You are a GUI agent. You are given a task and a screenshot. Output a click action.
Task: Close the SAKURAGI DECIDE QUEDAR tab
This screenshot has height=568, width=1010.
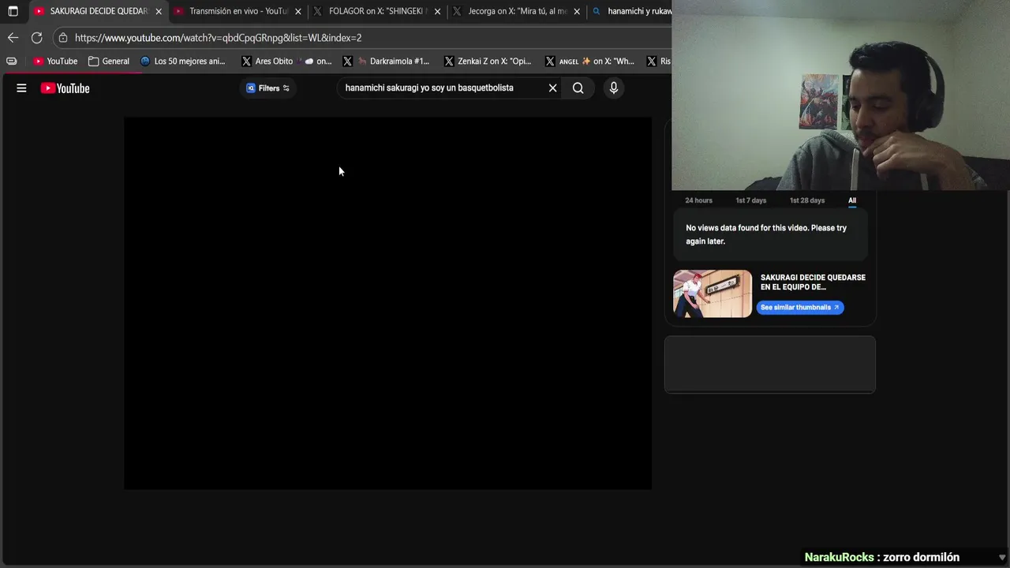coord(159,12)
